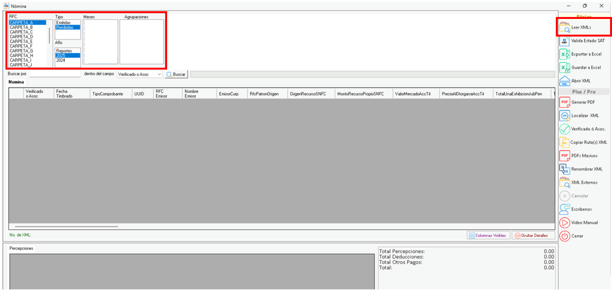Expand the 'dentro del campo' dropdown
The height and width of the screenshot is (290, 612).
pyautogui.click(x=159, y=74)
